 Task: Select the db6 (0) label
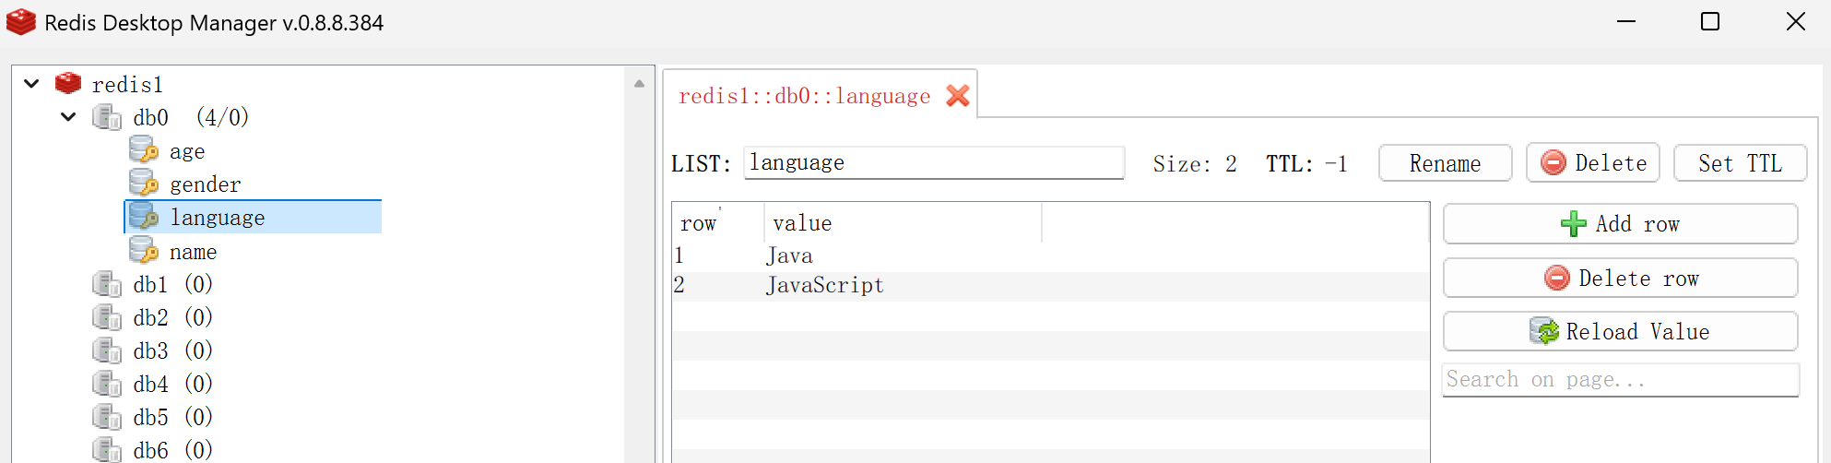tap(172, 450)
